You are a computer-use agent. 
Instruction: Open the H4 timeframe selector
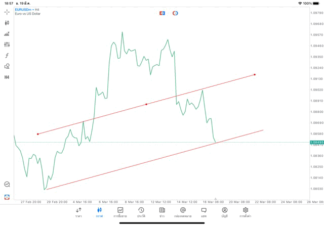(x=7, y=77)
